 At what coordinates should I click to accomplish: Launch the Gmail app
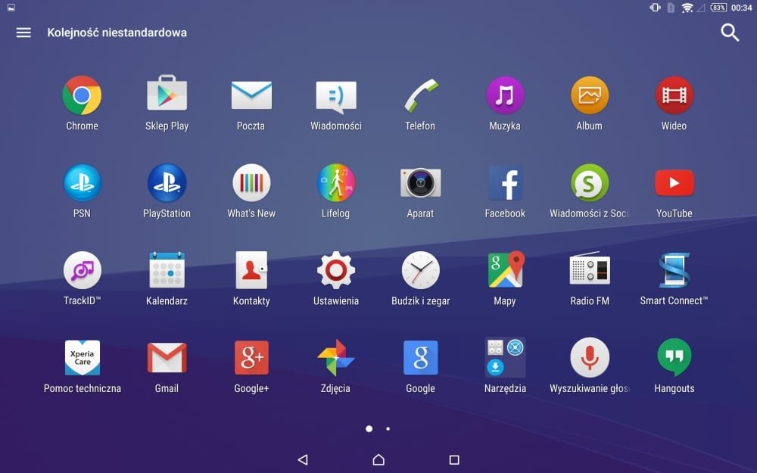point(167,358)
